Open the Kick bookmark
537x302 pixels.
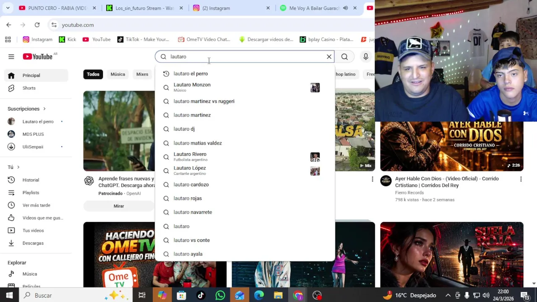68,39
